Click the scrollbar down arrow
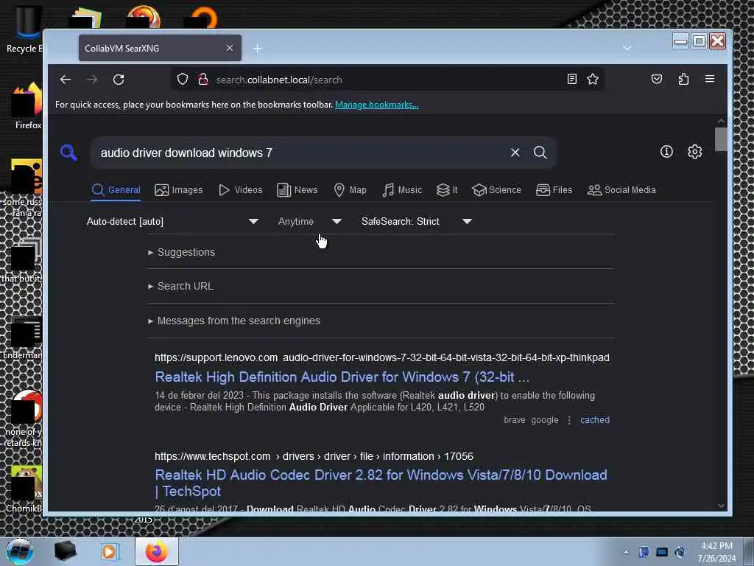 [x=721, y=506]
